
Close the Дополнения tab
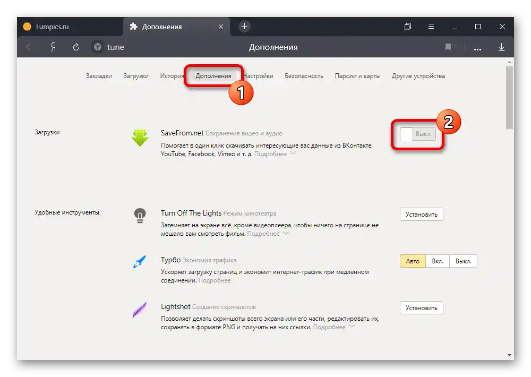pos(221,27)
